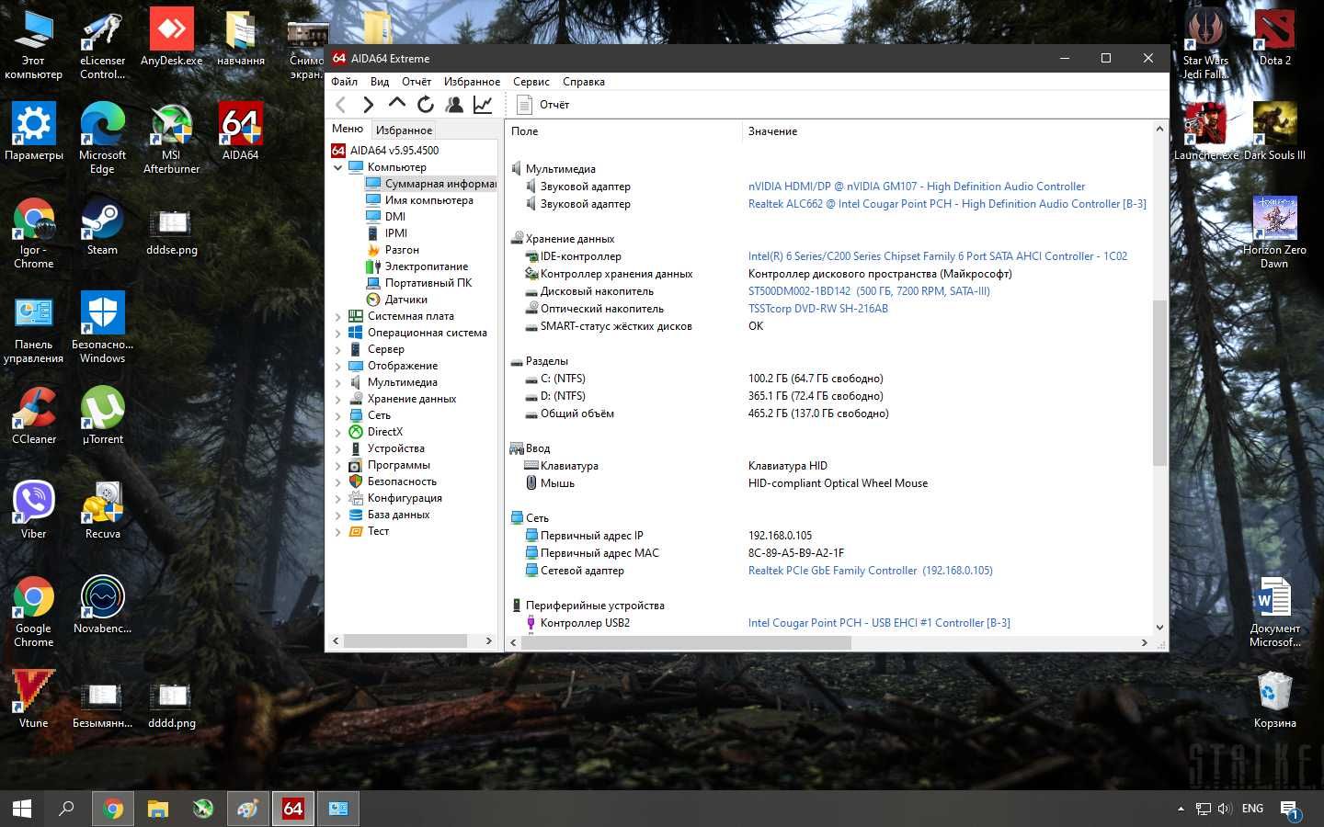
Task: Click the Back arrow in AIDA64 toolbar
Action: click(x=340, y=105)
